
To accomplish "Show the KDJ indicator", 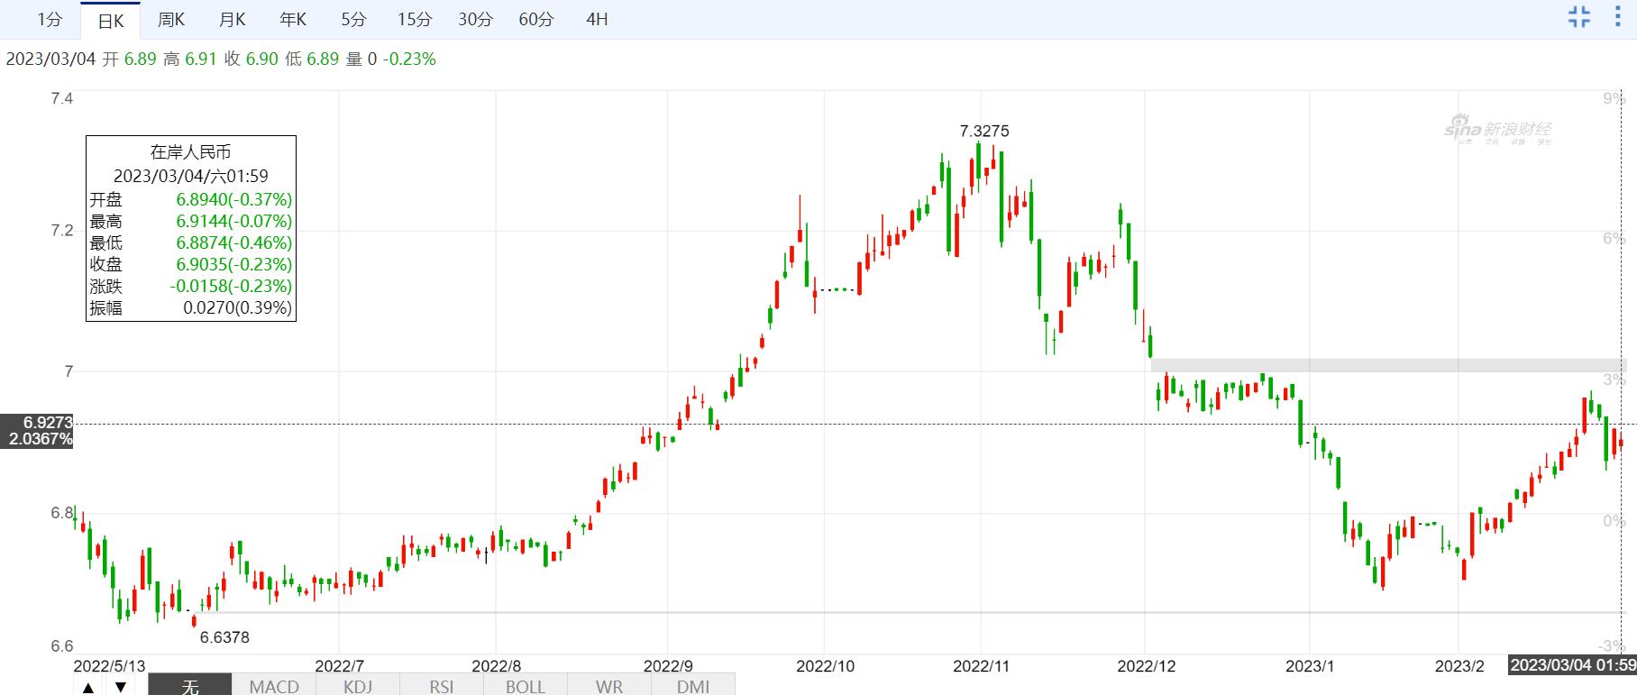I will 358,686.
